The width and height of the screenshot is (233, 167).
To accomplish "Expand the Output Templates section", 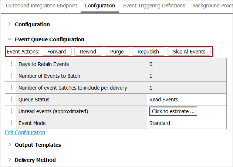I will (x=10, y=145).
